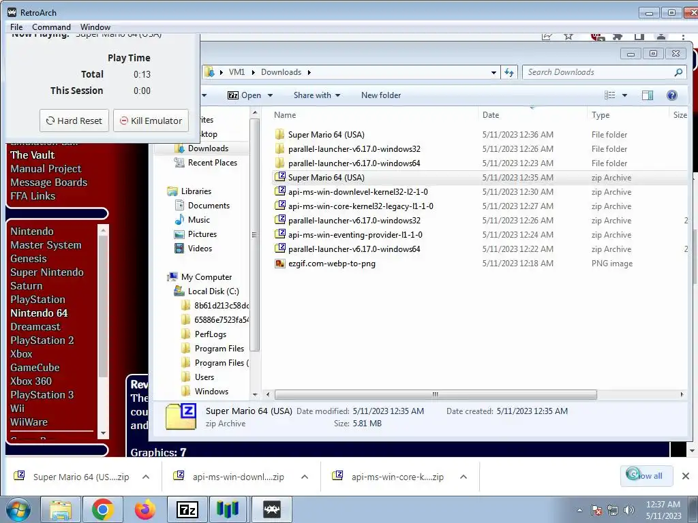Open 7-Zip from the taskbar

click(x=187, y=509)
